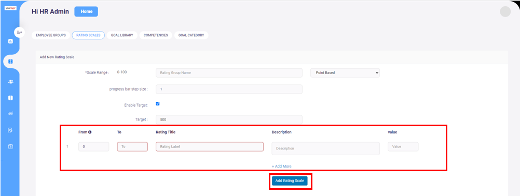520x196 pixels.
Task: Open the edit form sidebar icon
Action: pyautogui.click(x=10, y=130)
